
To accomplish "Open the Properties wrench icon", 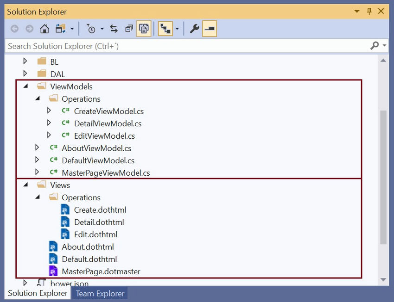I will [194, 28].
